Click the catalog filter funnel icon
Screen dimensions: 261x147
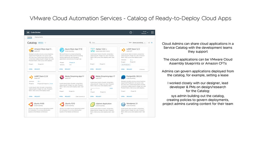point(45,43)
